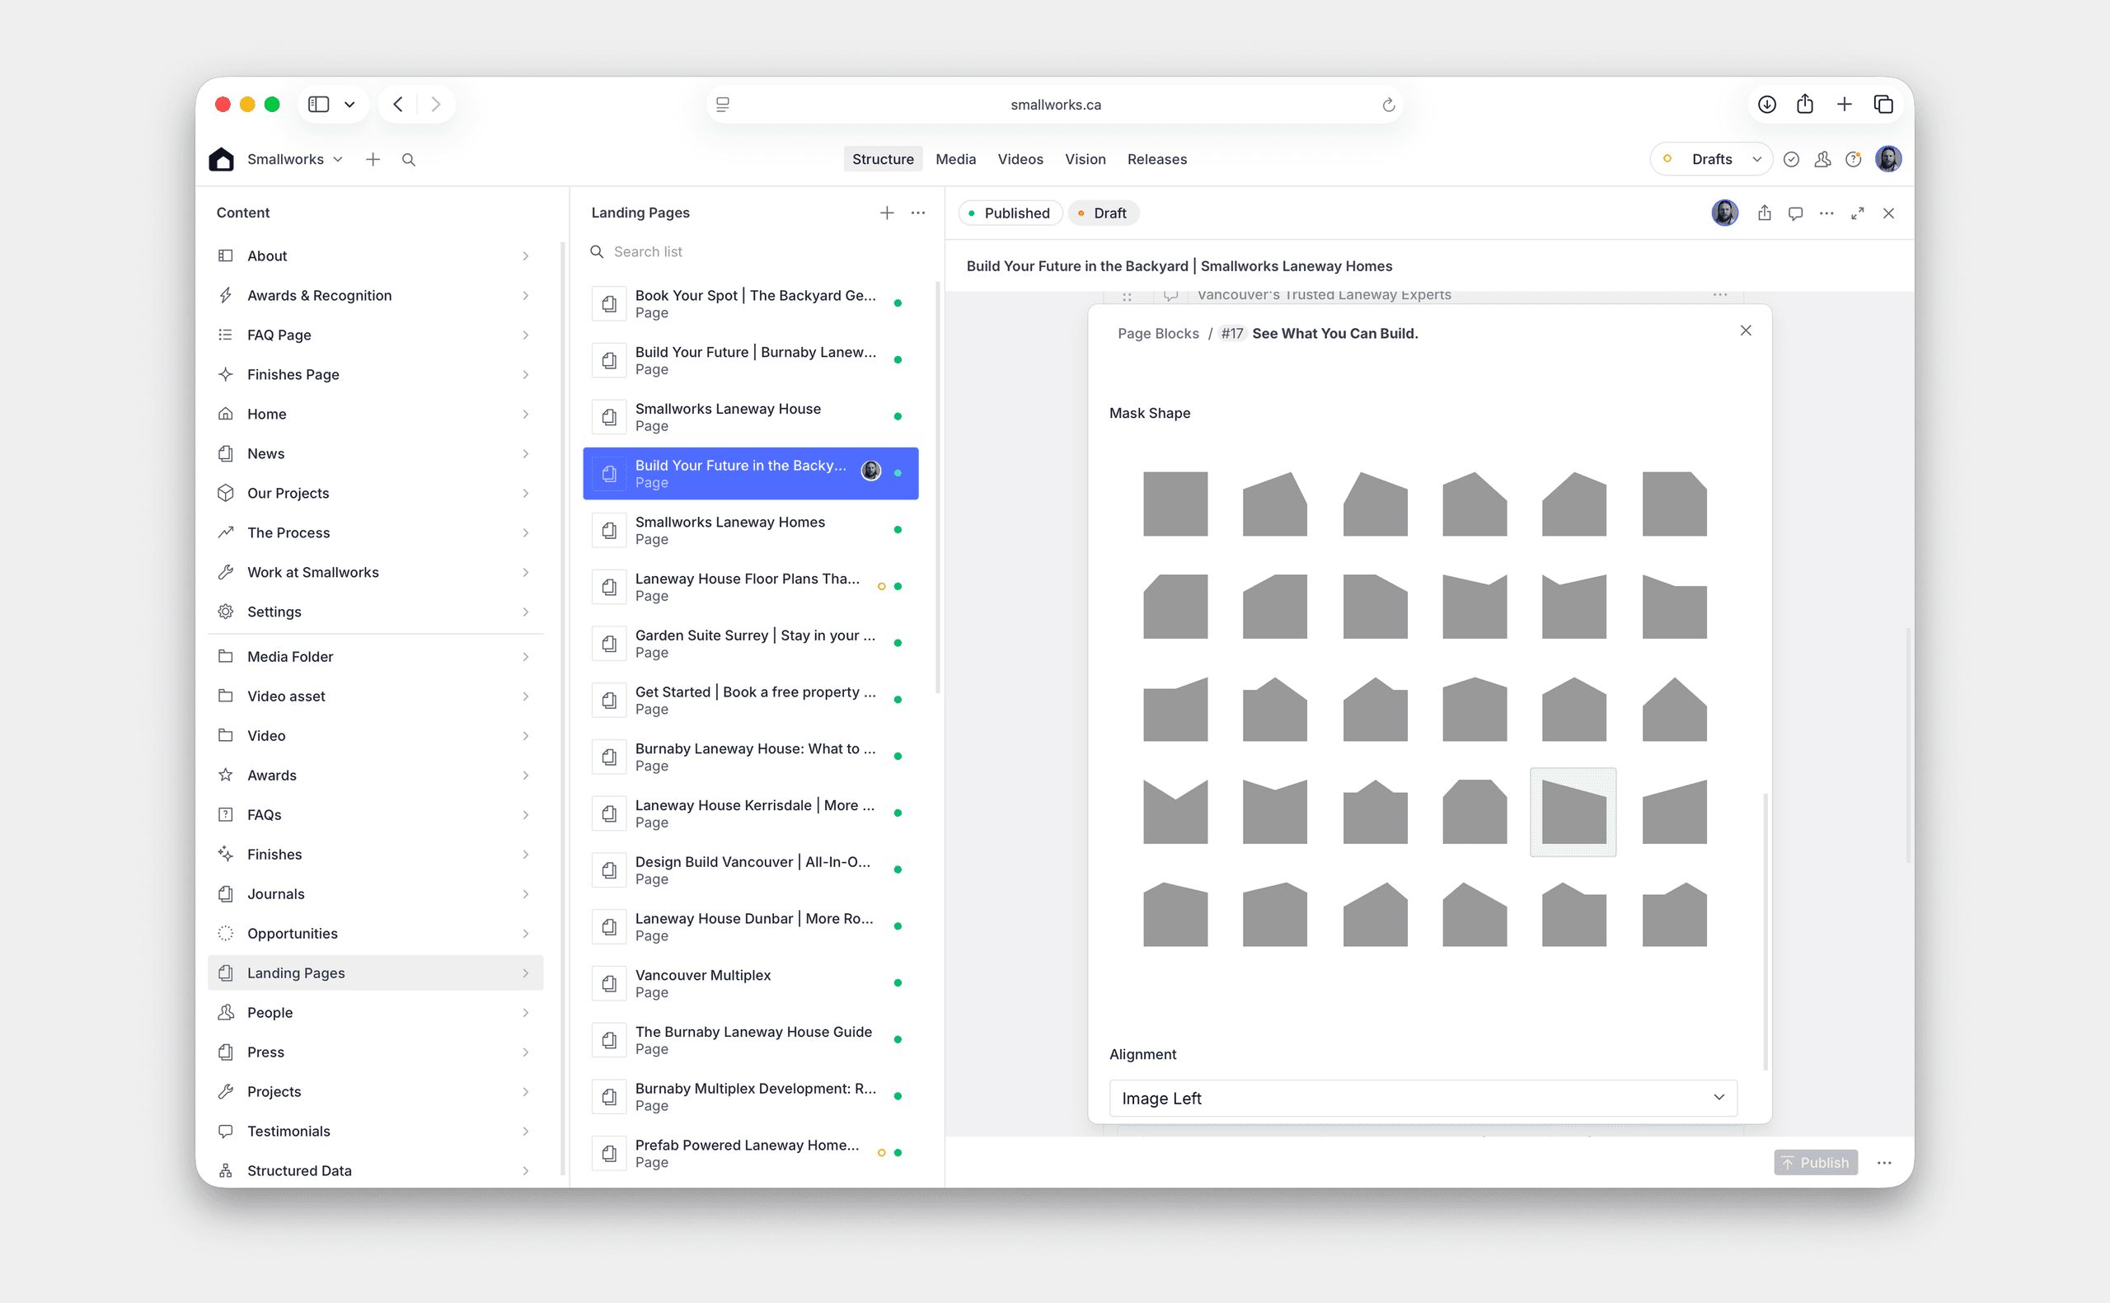Click the Page Blocks breadcrumb link

1158,334
